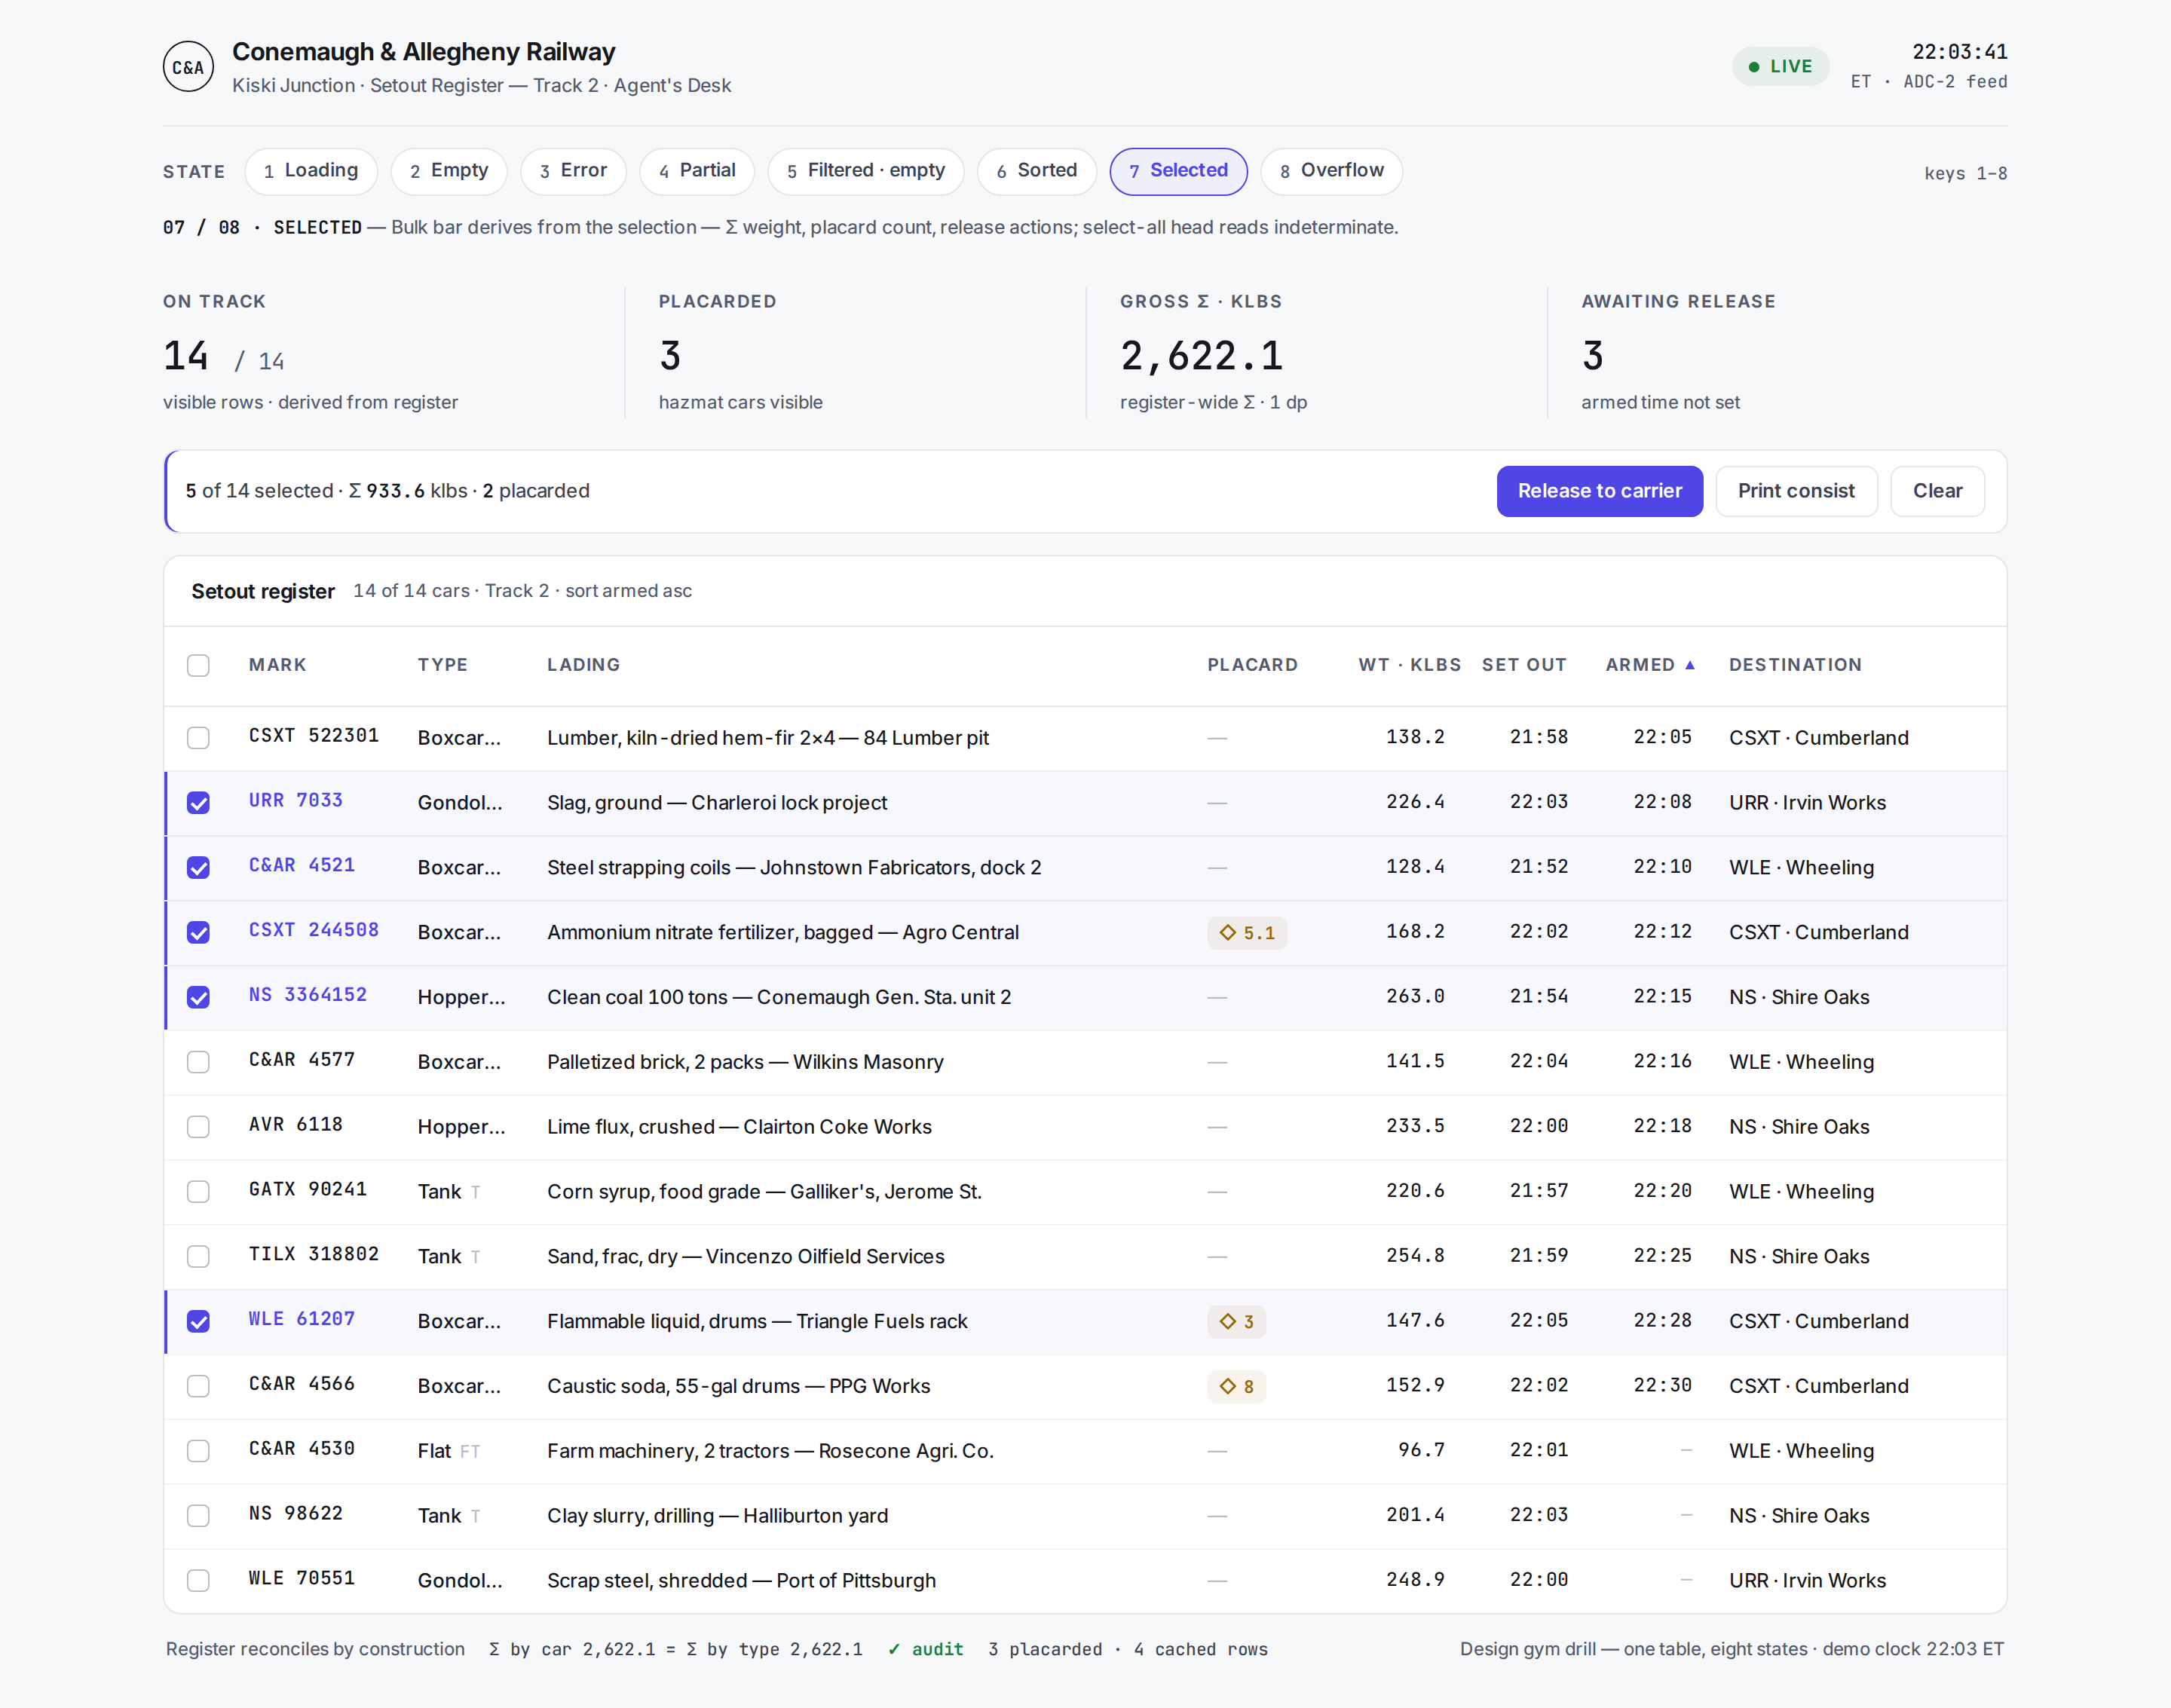This screenshot has height=1708, width=2171.
Task: Sort by the MARK column header
Action: coord(278,665)
